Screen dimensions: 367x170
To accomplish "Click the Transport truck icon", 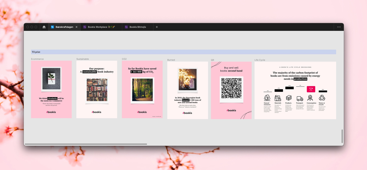I will pyautogui.click(x=300, y=99).
